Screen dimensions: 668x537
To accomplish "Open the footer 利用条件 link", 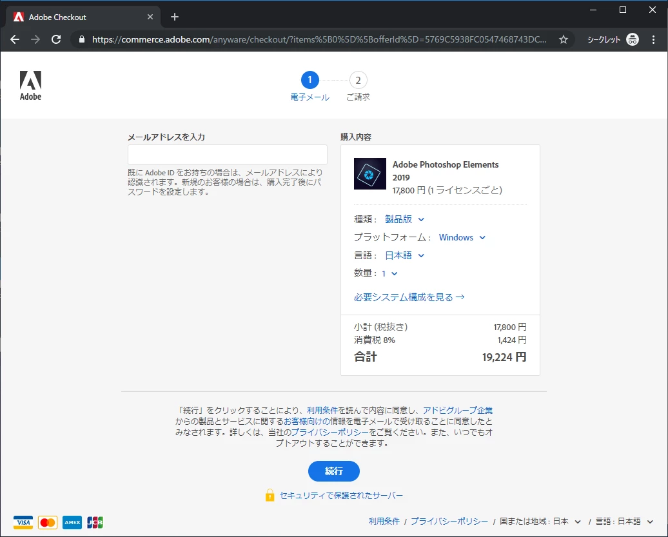I will point(384,522).
